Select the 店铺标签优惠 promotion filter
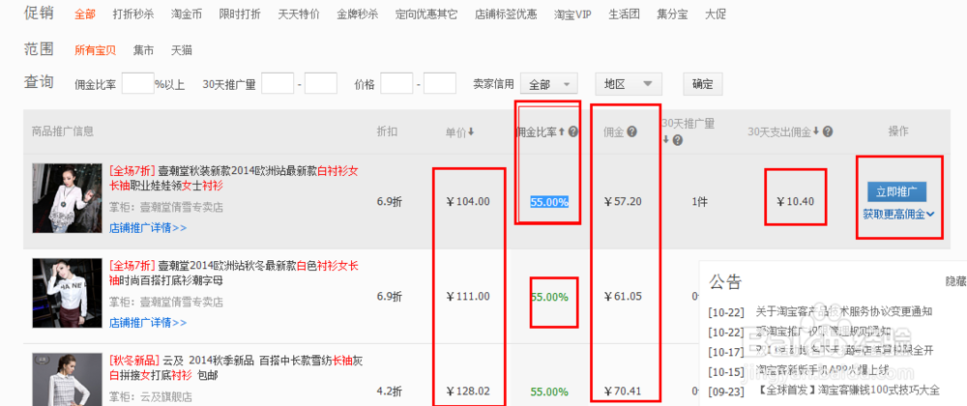The image size is (967, 406). [x=506, y=14]
